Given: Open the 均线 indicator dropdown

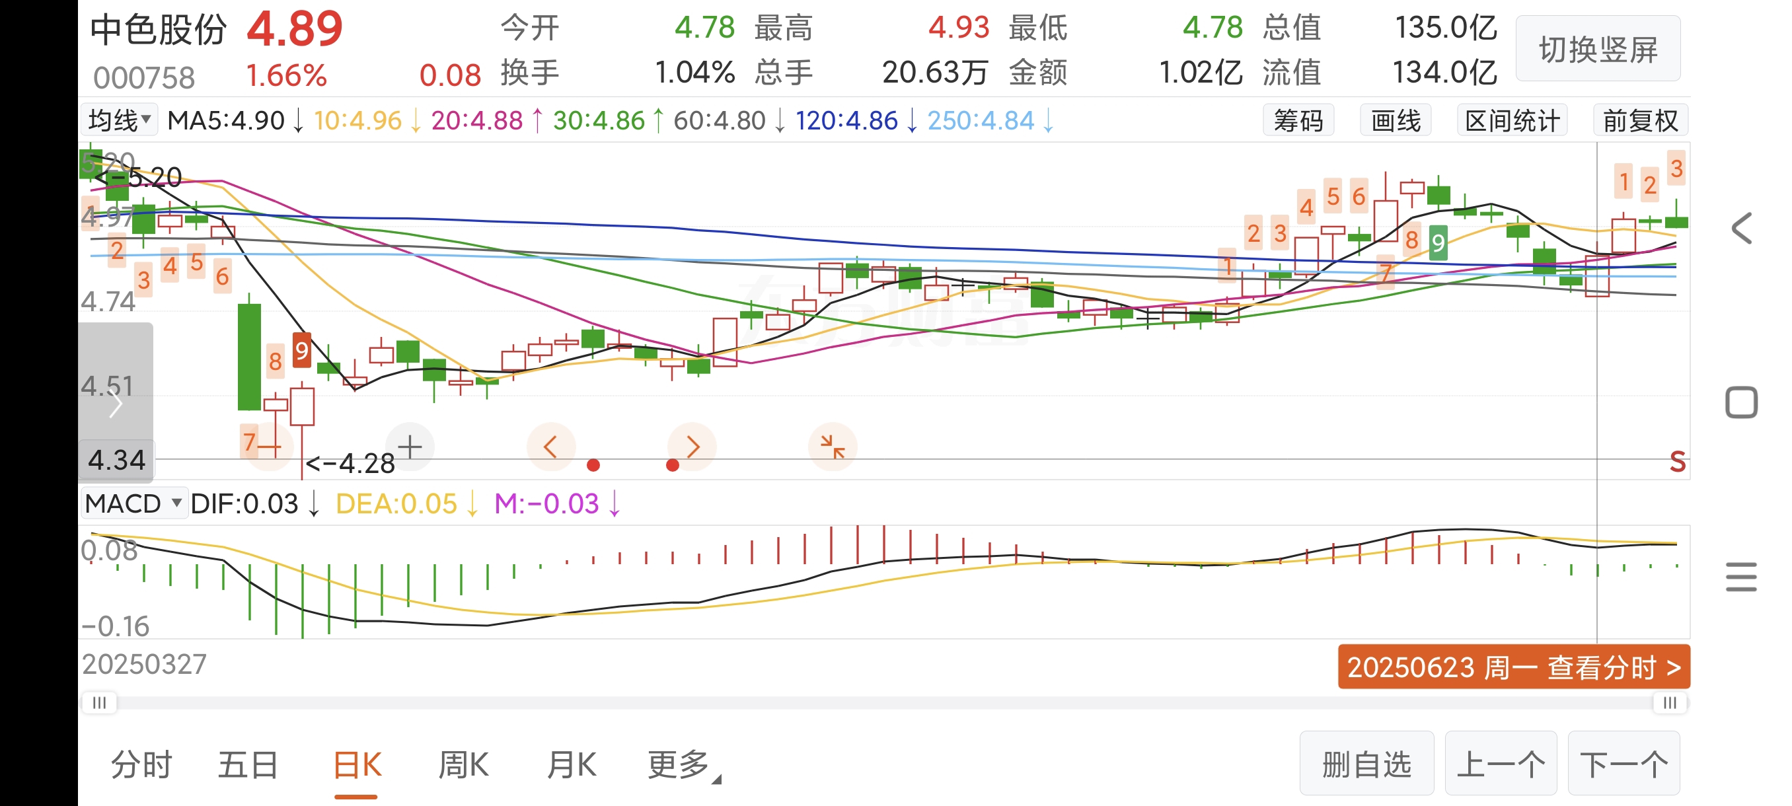Looking at the screenshot, I should (120, 120).
